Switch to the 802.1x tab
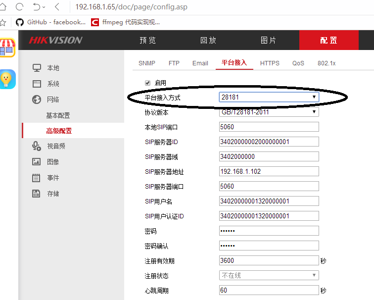 click(327, 63)
